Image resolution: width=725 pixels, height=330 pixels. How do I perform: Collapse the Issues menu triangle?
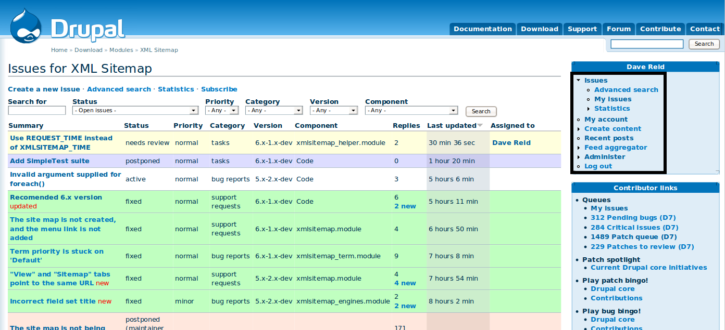[x=579, y=81]
